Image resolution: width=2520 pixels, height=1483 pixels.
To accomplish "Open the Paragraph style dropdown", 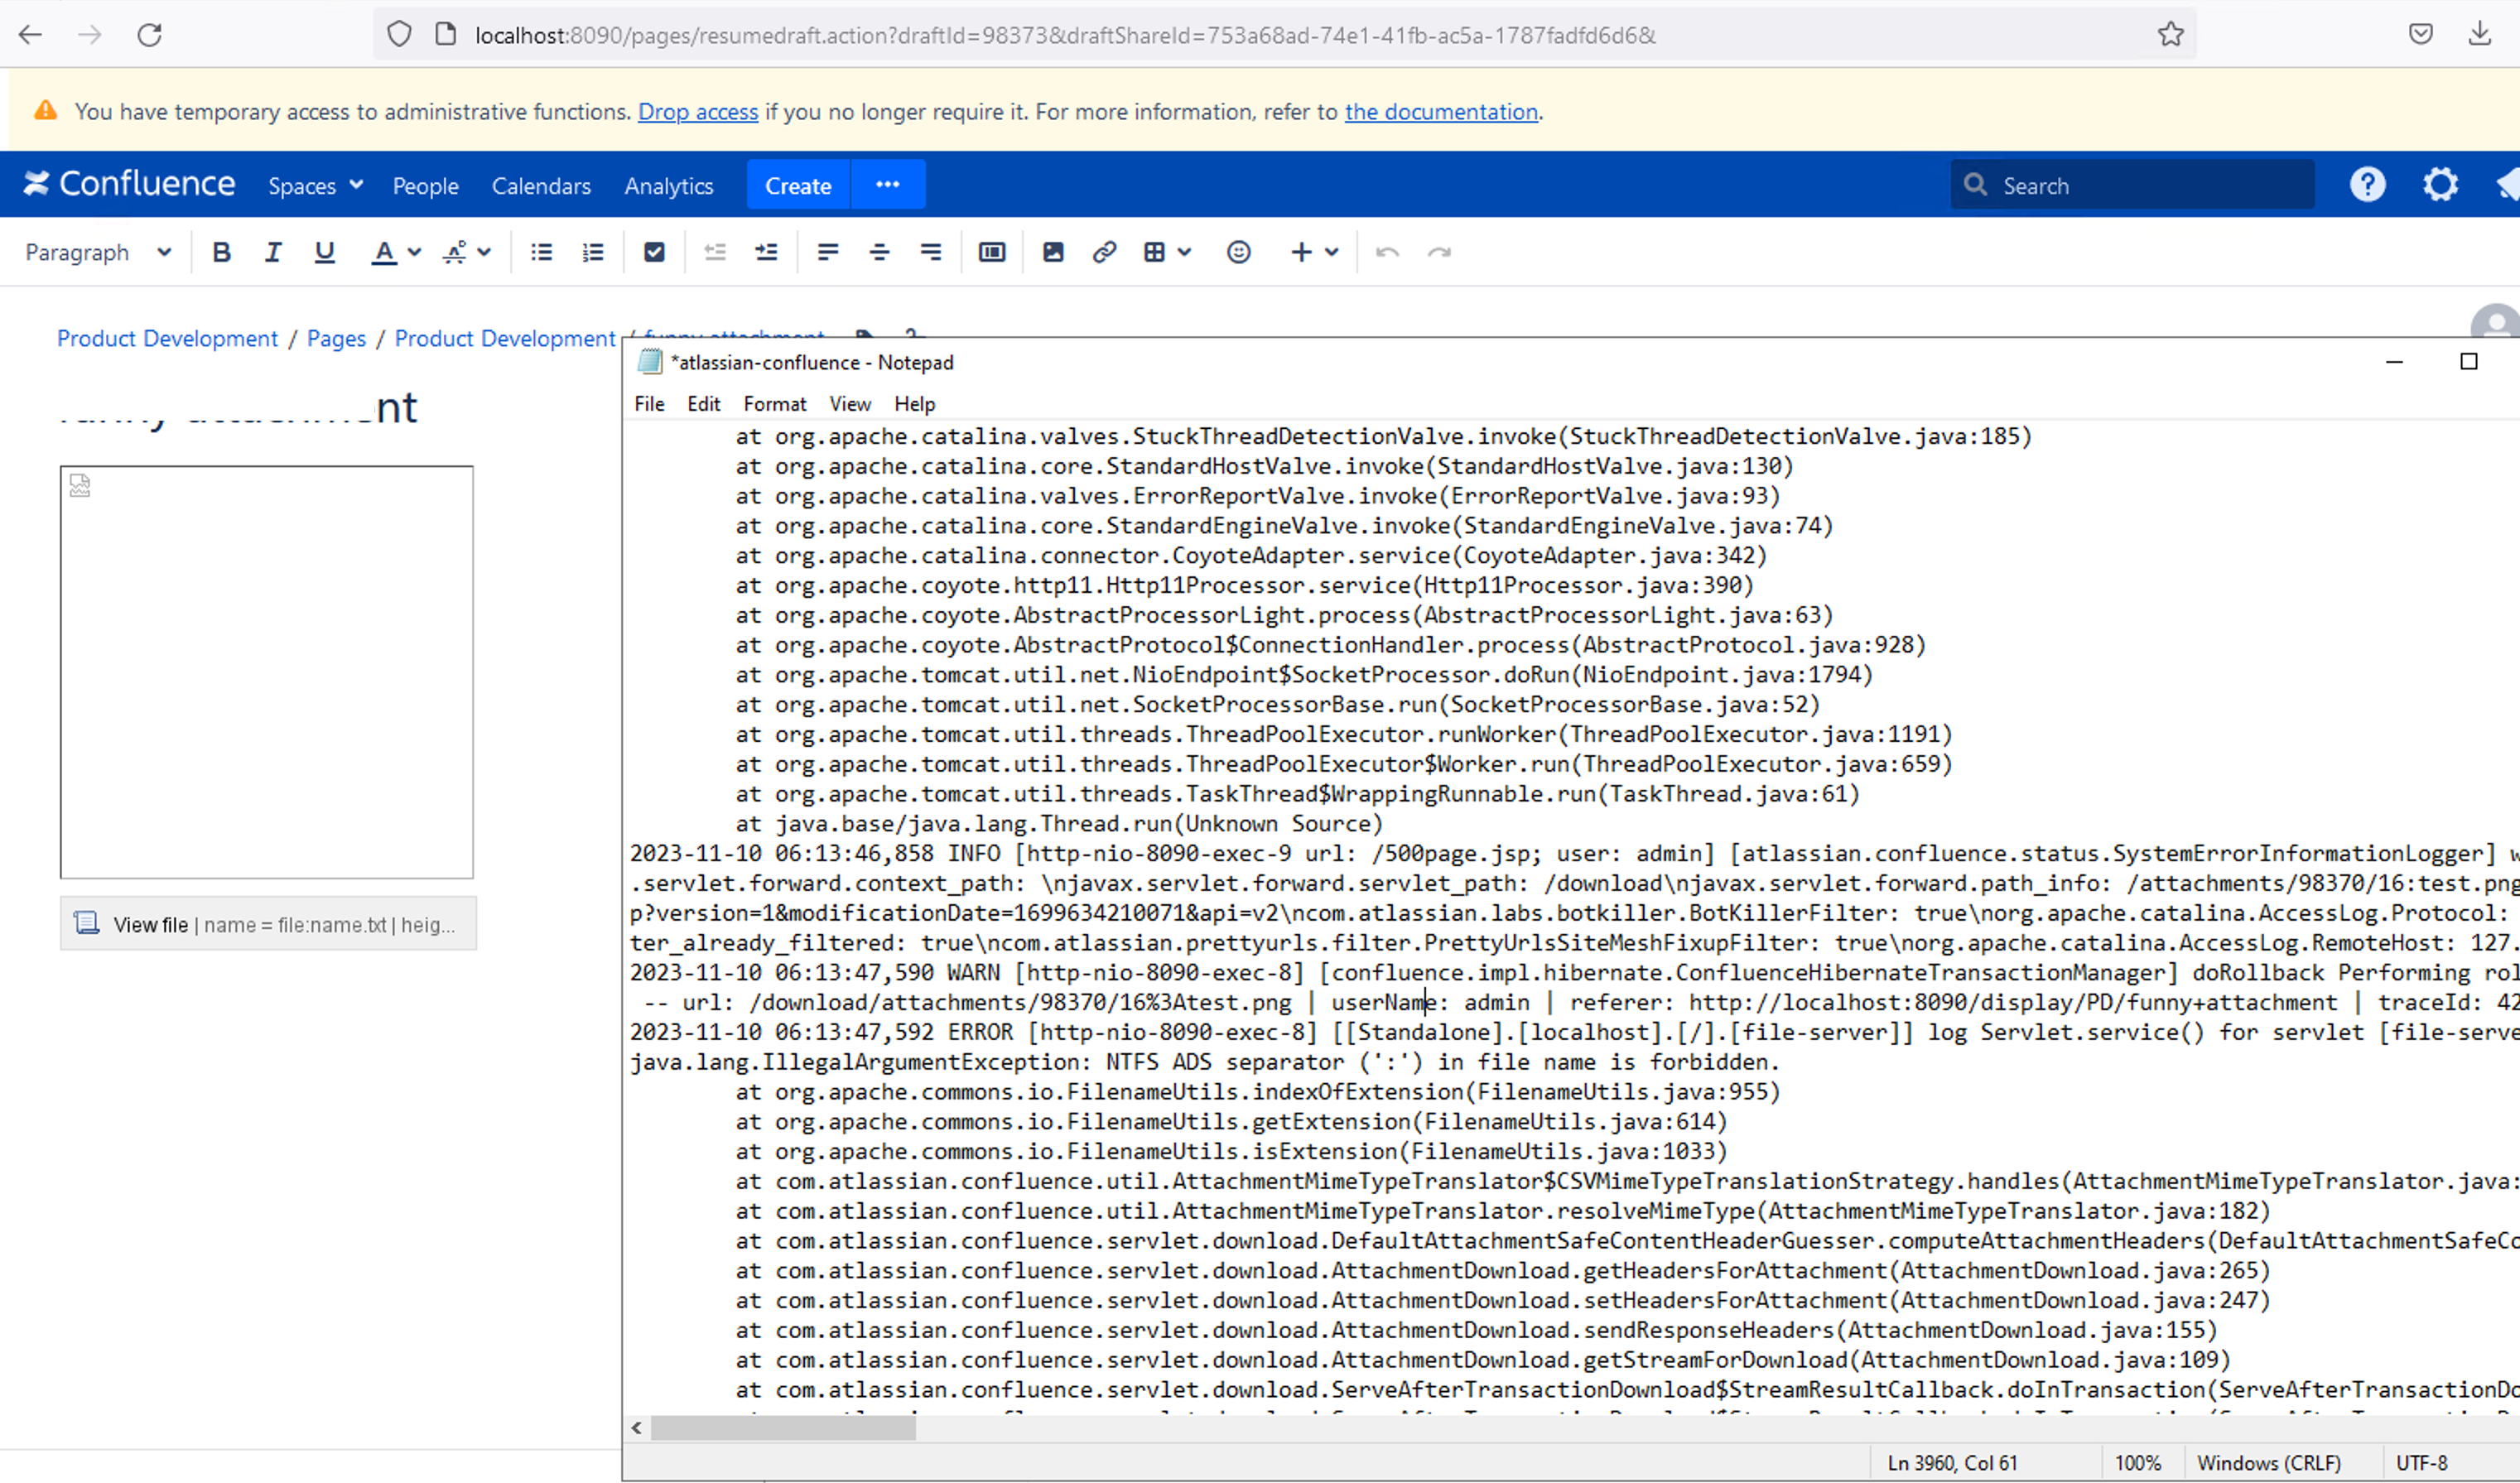I will 98,252.
